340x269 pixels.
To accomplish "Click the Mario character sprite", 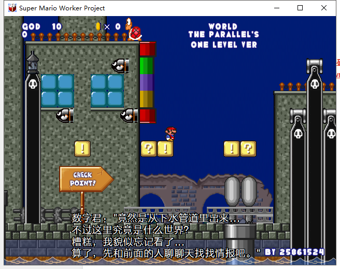I will click(171, 134).
